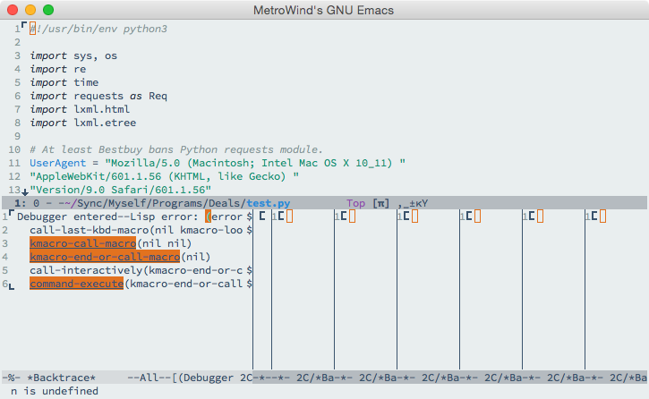Click the top-of-buffer fringe bracket beside the shebang line

pos(24,27)
